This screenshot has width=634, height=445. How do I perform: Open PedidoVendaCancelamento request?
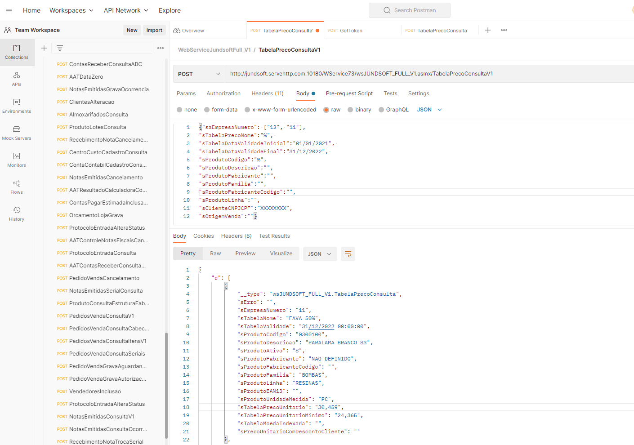point(104,278)
